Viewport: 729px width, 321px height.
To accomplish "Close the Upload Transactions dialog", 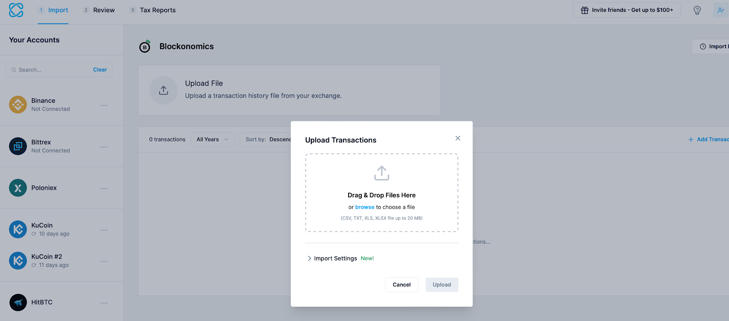I will coord(458,138).
